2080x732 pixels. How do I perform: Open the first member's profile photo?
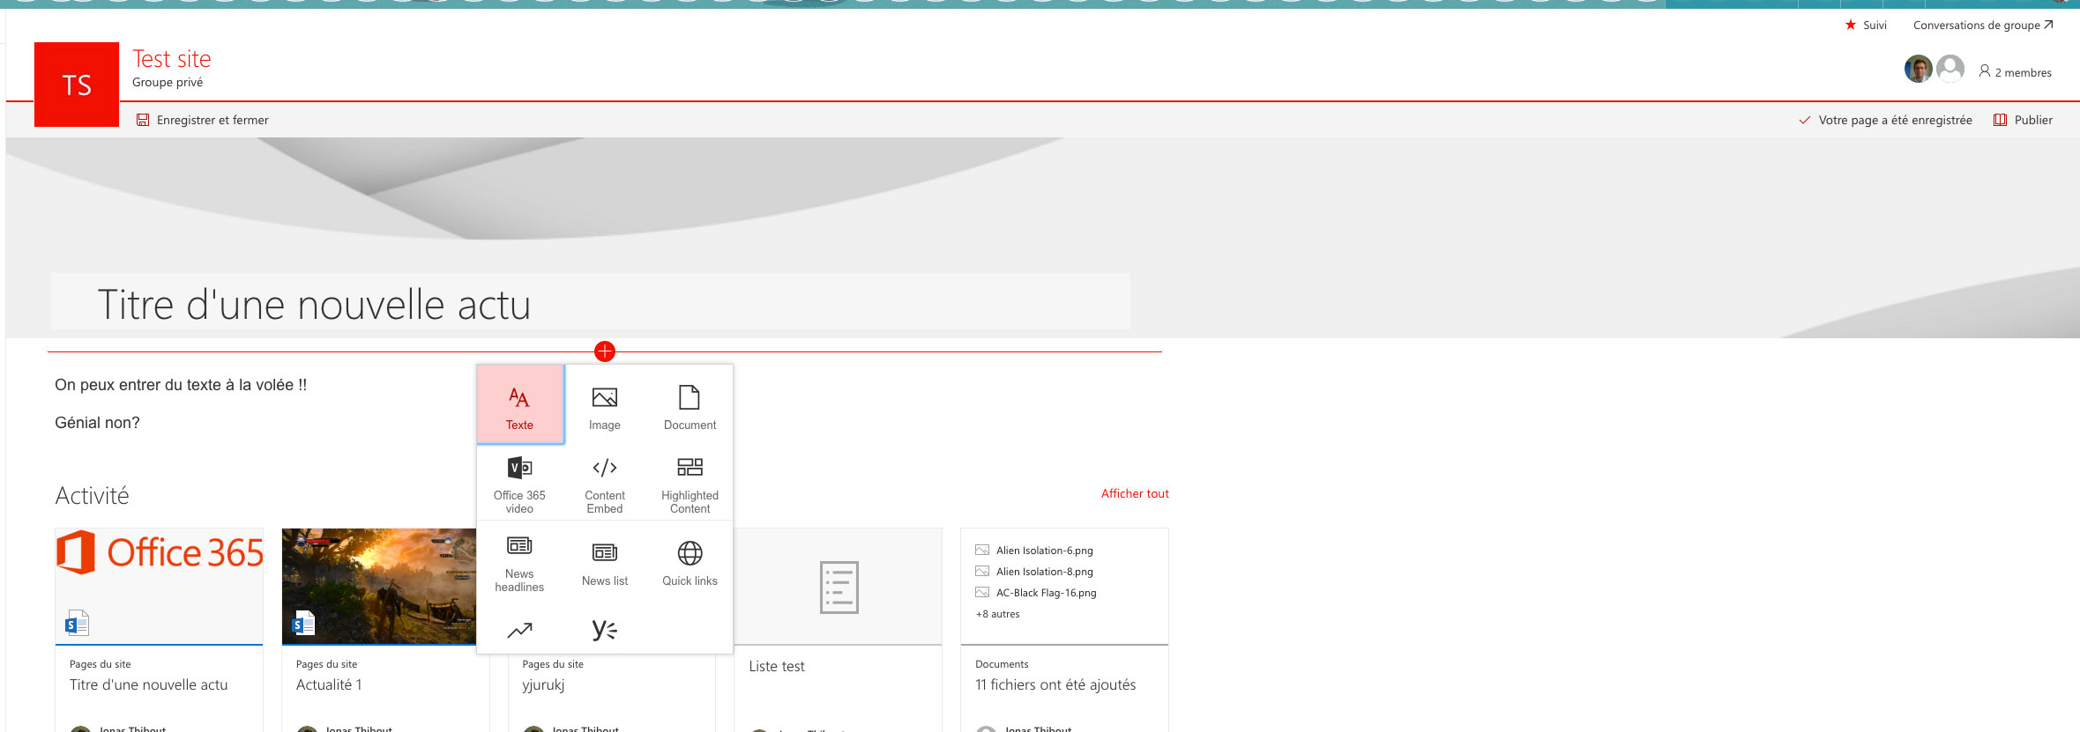(1918, 69)
